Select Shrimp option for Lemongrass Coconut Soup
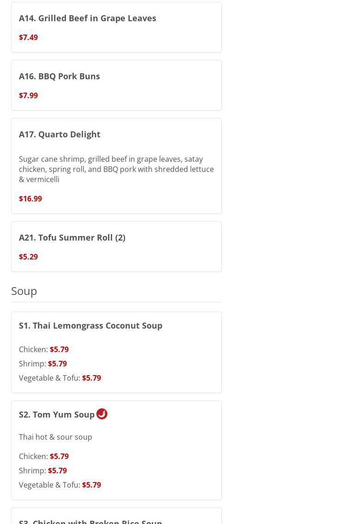 point(43,364)
